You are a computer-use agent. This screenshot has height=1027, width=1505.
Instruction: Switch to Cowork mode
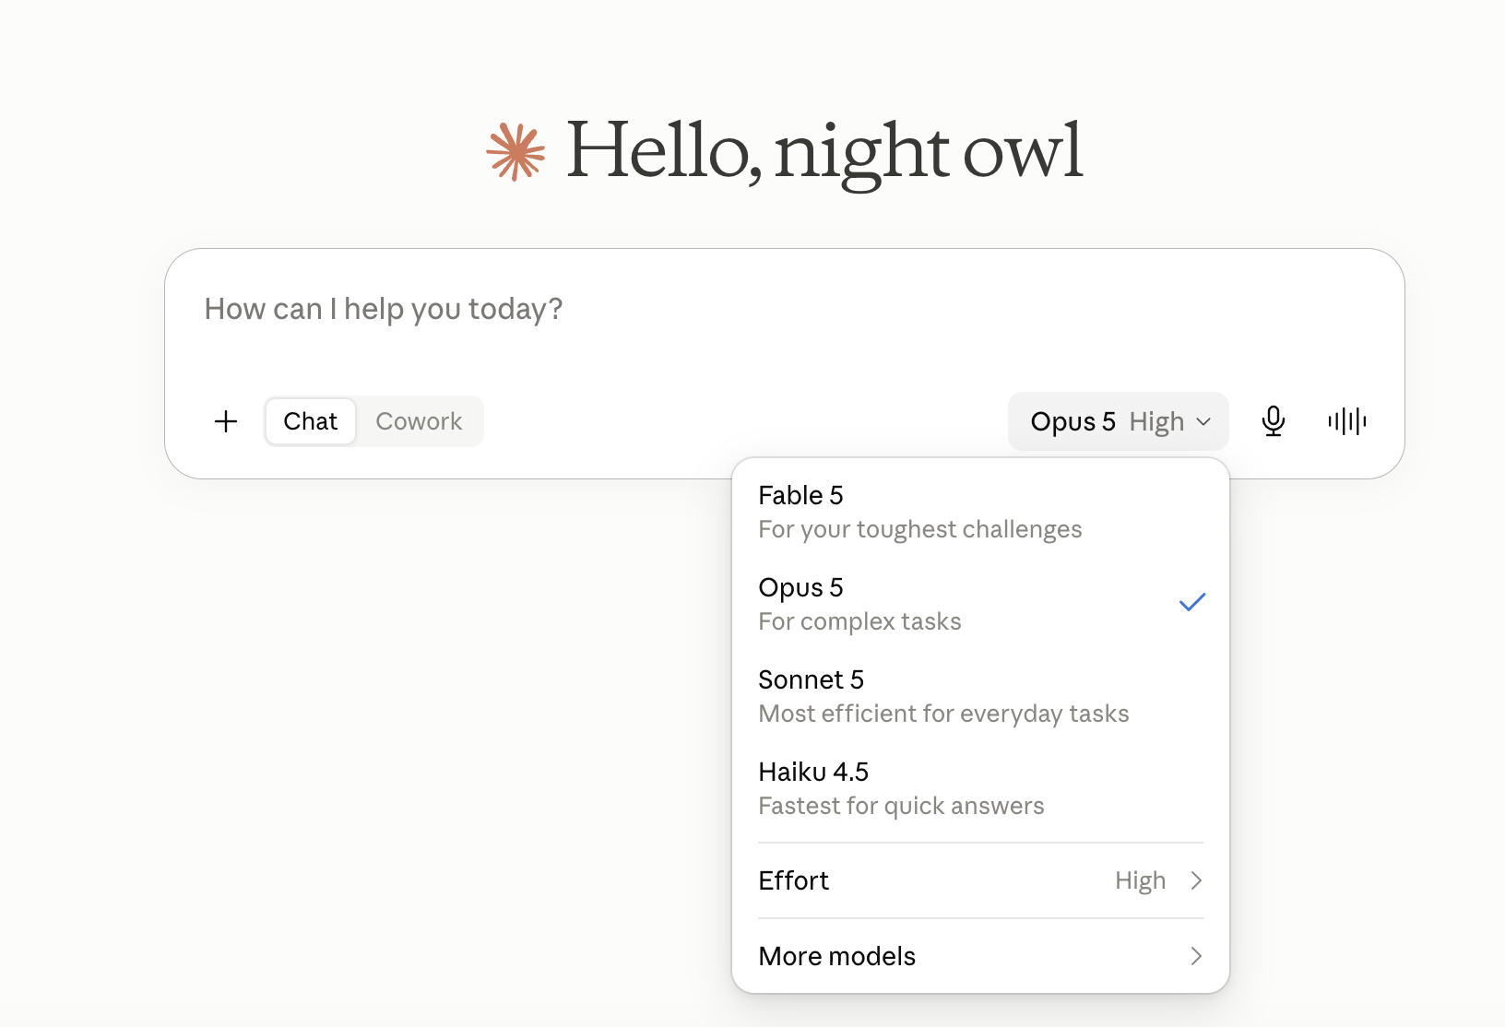pos(419,421)
